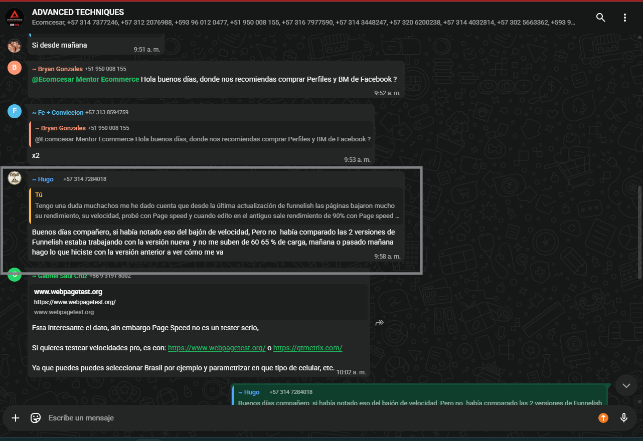
Task: Click the scroll-to-bottom chevron button
Action: click(x=626, y=385)
